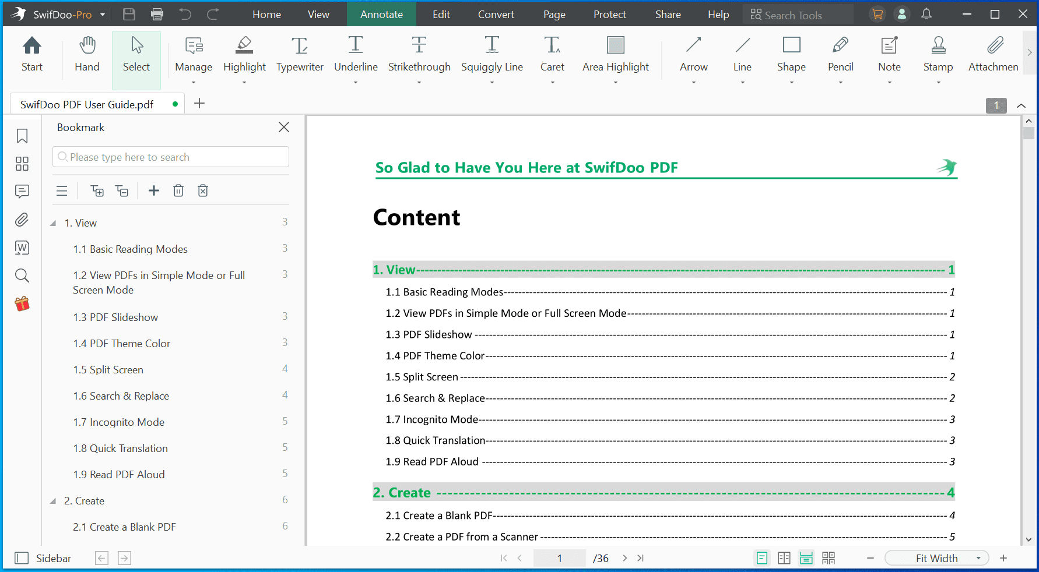Open the Fit Width zoom dropdown
Image resolution: width=1039 pixels, height=572 pixels.
coord(937,558)
